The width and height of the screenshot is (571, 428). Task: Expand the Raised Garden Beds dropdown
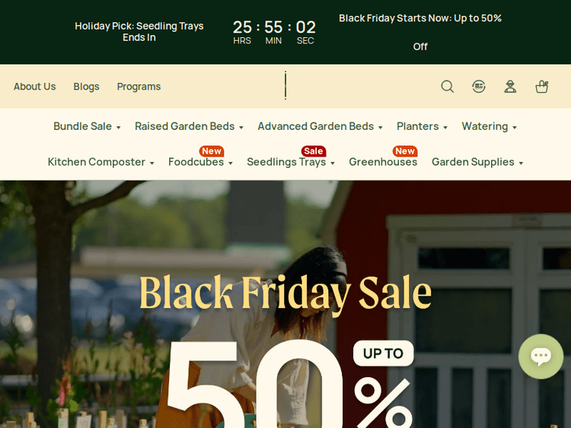point(189,126)
